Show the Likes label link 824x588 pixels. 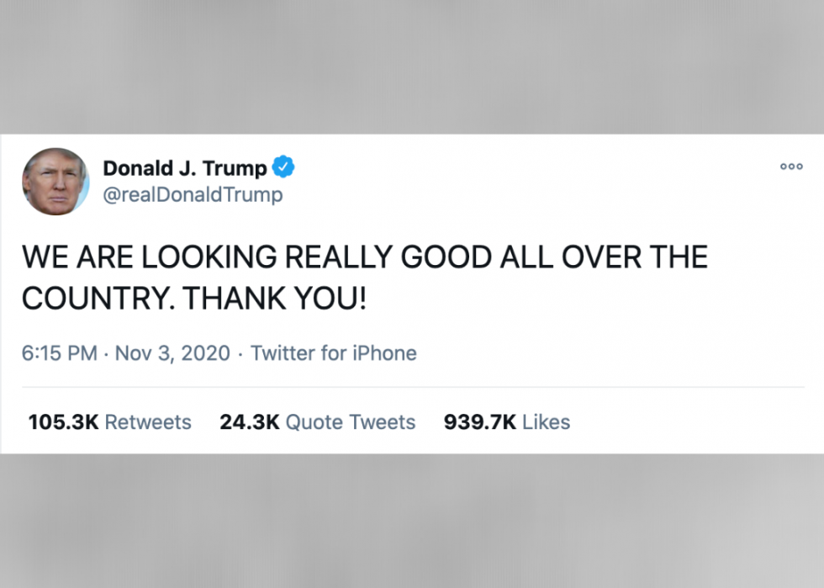547,422
